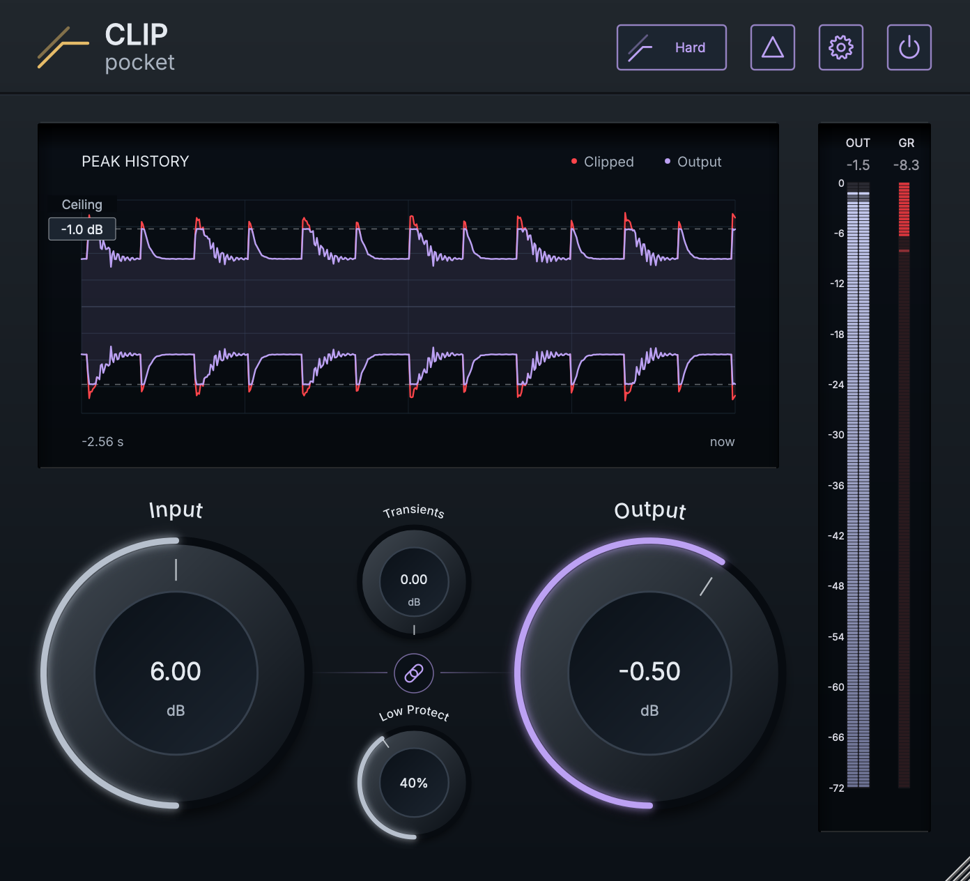Screen dimensions: 970x881
Task: Click the Output legend entry in Peak History
Action: click(x=693, y=162)
